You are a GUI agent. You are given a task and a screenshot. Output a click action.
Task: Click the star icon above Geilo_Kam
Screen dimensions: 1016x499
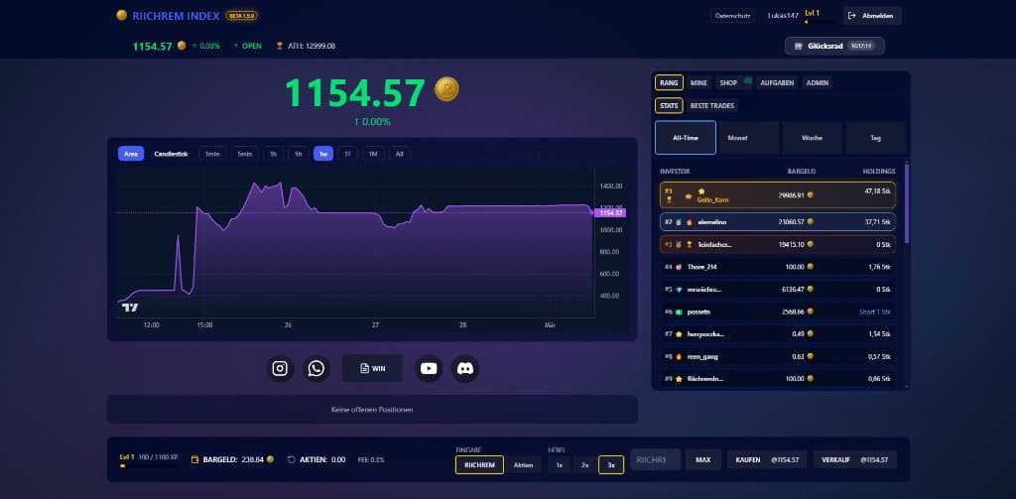click(701, 191)
